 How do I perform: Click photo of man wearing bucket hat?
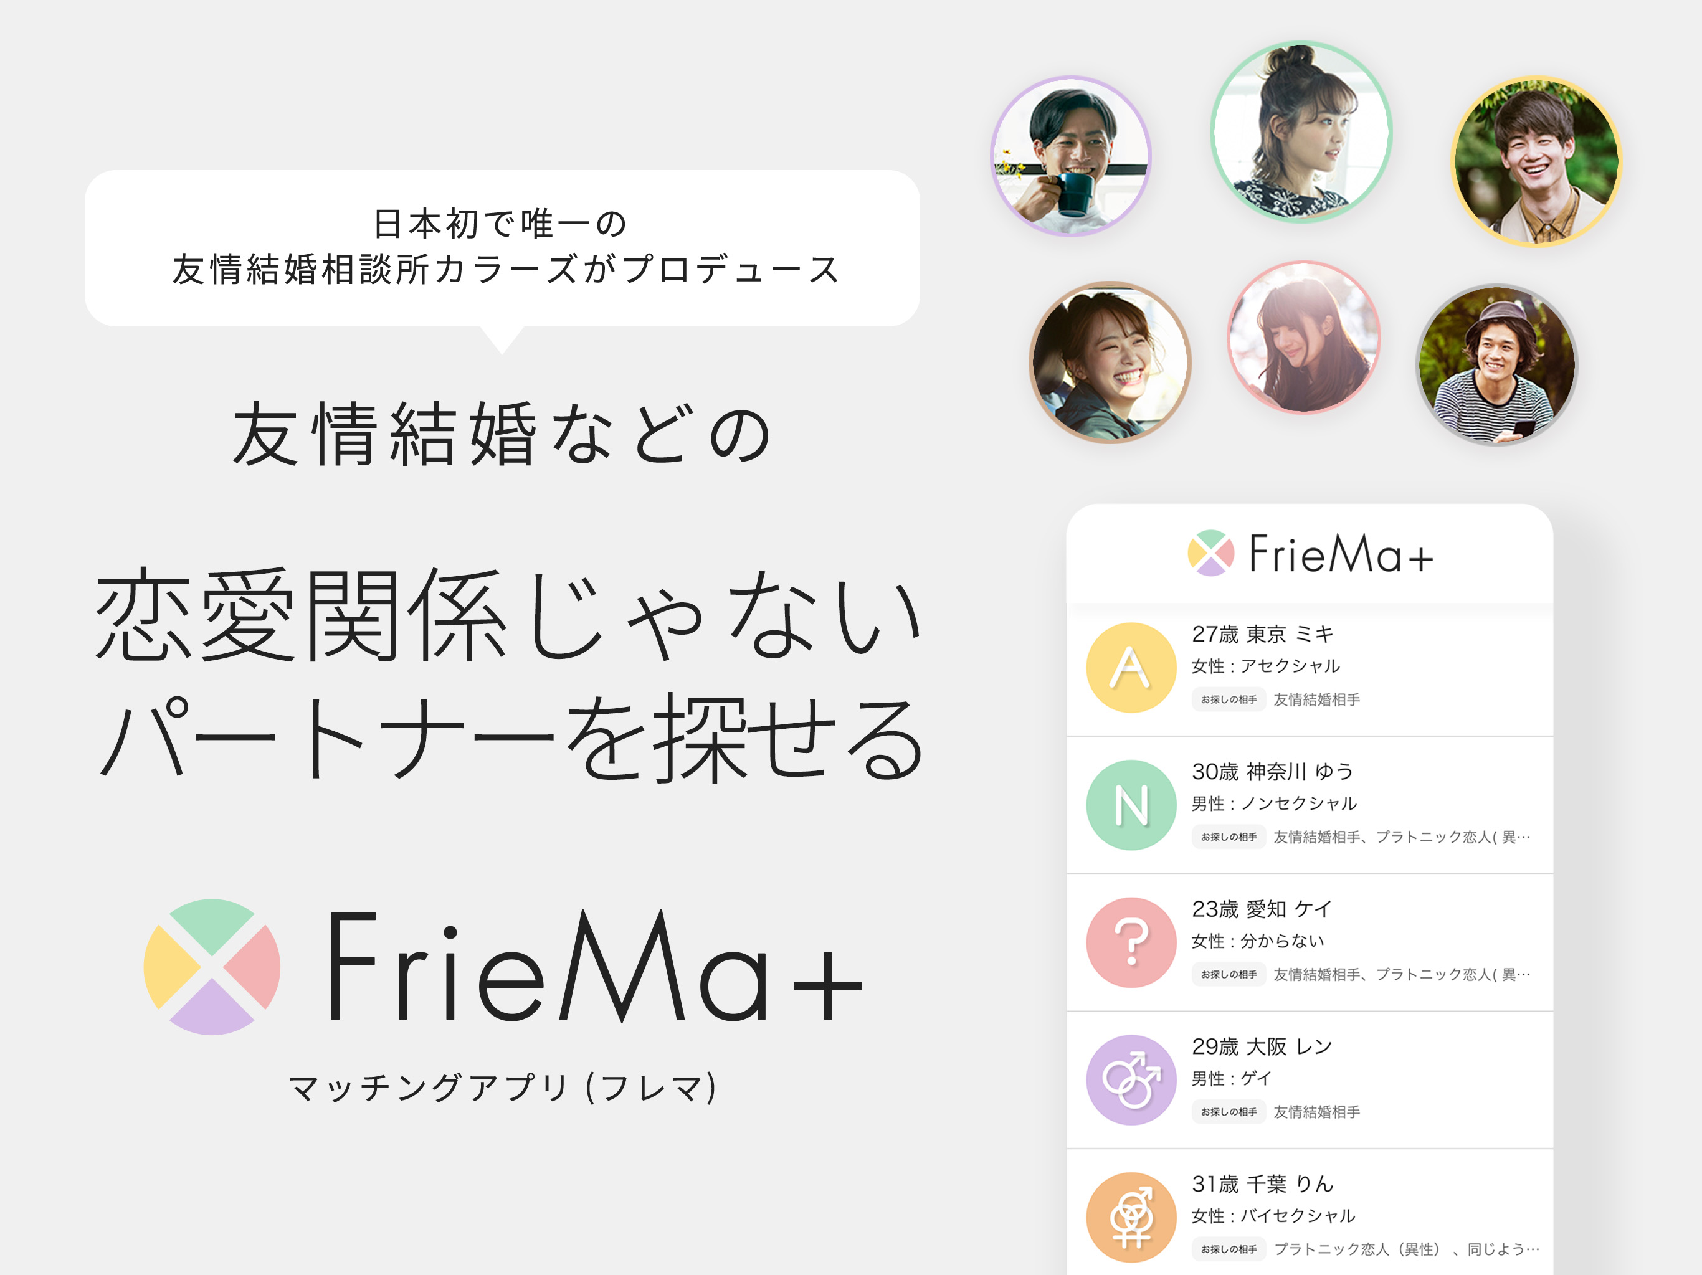[x=1496, y=365]
